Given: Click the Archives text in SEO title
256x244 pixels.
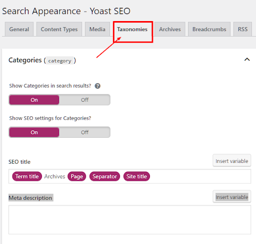Looking at the screenshot, I should point(54,176).
